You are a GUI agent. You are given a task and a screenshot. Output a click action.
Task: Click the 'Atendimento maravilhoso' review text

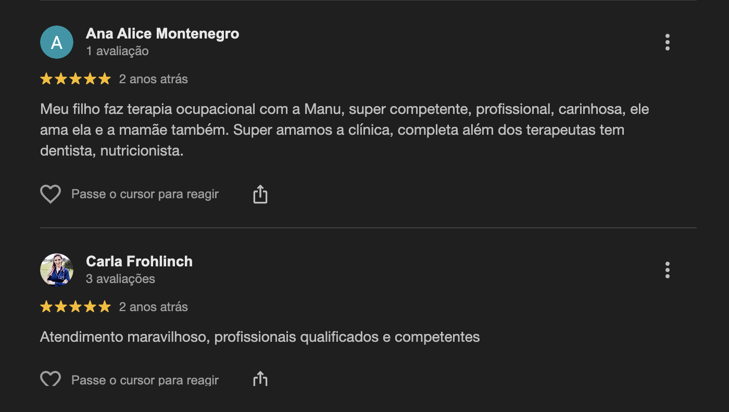click(x=259, y=337)
